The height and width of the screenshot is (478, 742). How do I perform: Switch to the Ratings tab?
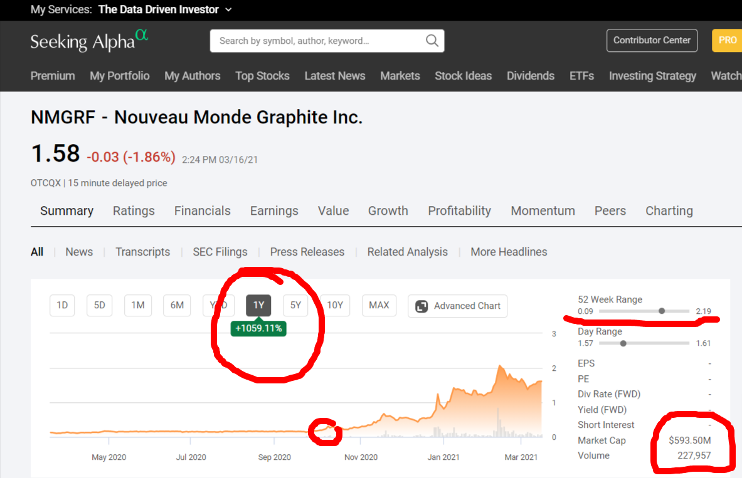coord(134,211)
